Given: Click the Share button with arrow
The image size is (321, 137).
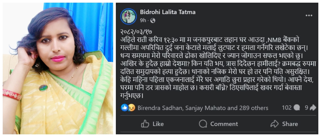Looking at the screenshot, I should click(x=284, y=124).
